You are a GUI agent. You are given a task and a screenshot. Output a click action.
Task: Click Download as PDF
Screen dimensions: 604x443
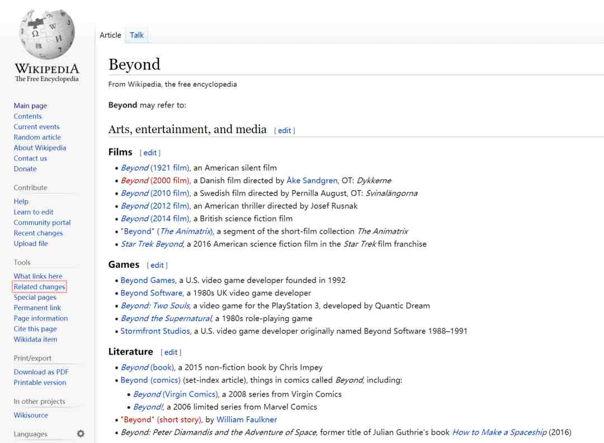pos(41,372)
